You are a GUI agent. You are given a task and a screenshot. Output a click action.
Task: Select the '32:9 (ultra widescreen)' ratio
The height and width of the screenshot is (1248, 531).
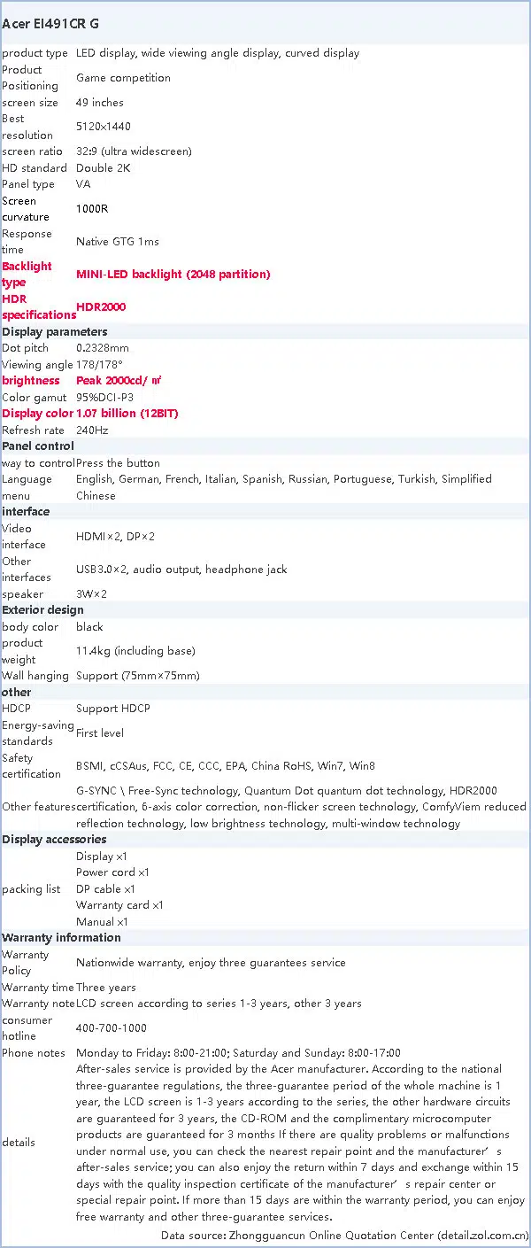coord(134,151)
